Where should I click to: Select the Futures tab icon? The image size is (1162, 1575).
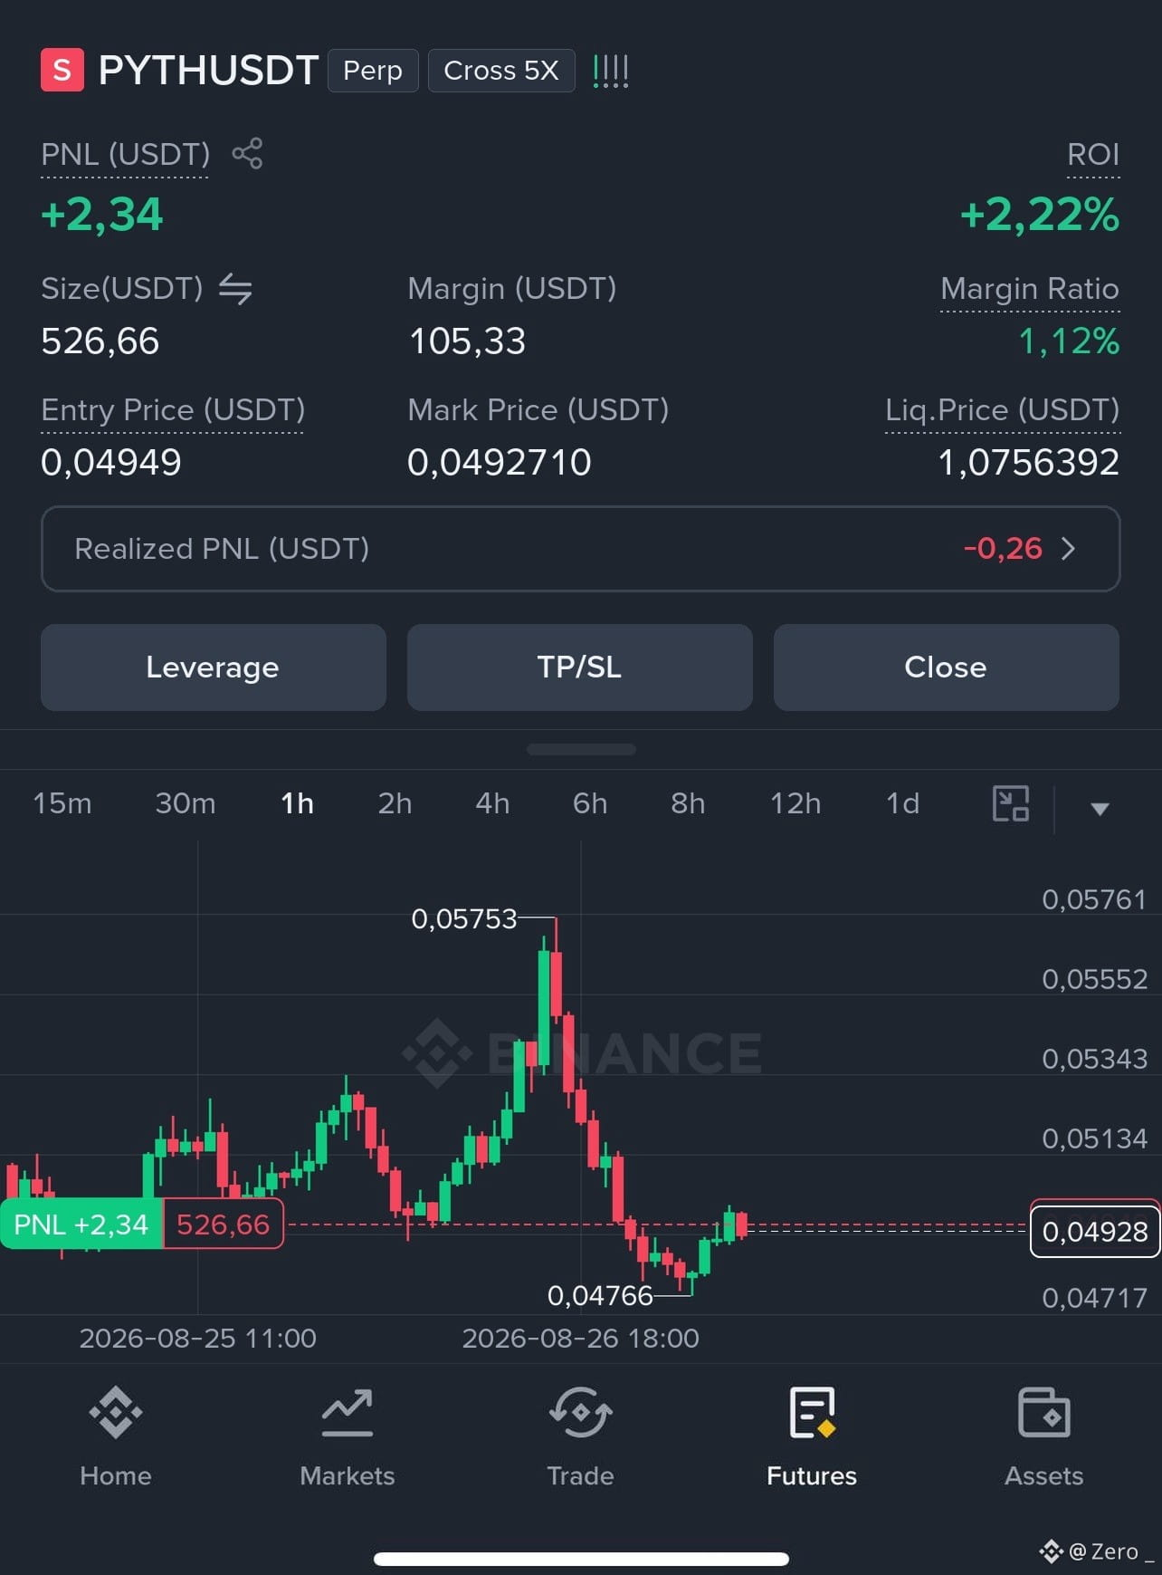[812, 1412]
